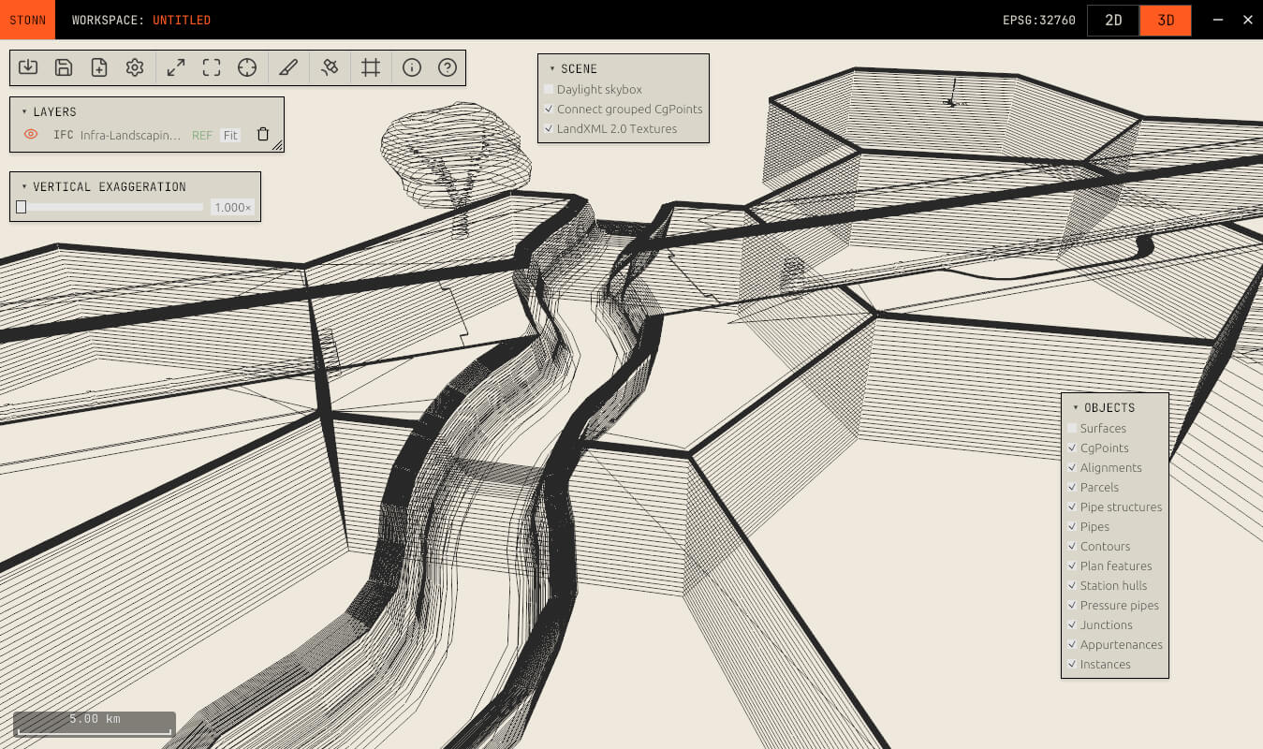
Task: Enable the Daylight skybox checkbox
Action: tap(549, 89)
